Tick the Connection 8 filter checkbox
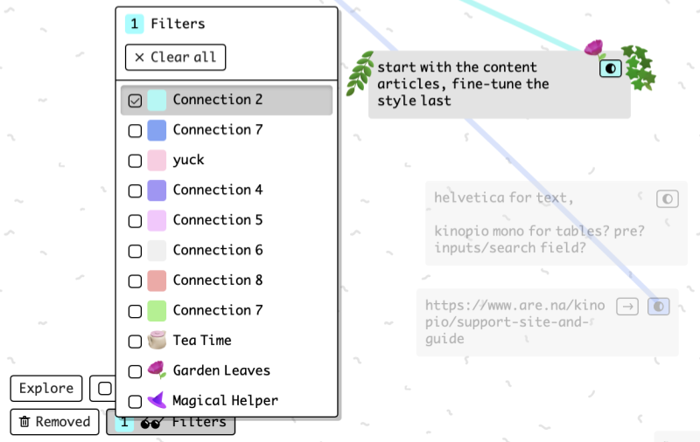This screenshot has height=442, width=700. click(135, 281)
